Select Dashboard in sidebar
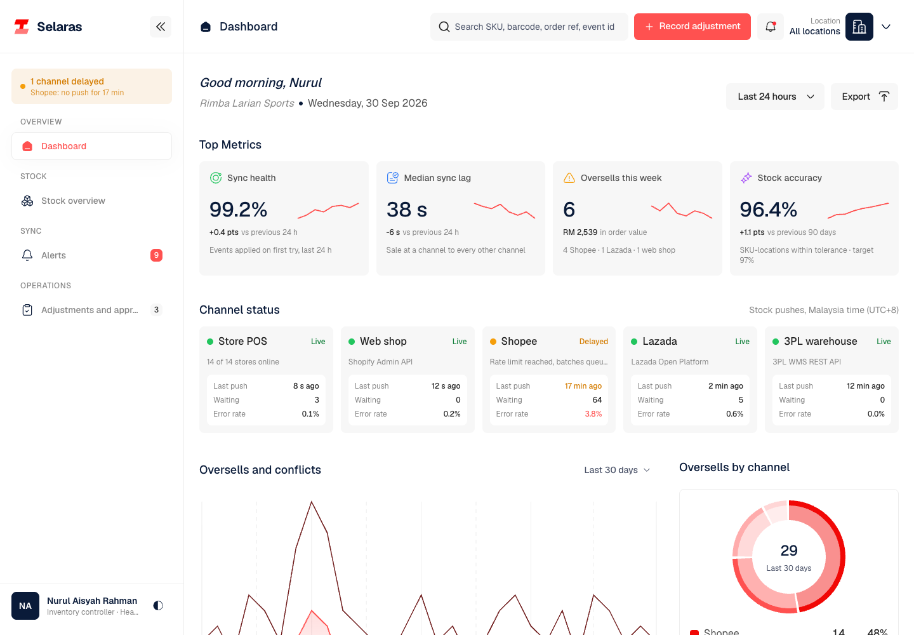Screen dimensions: 914x635 91,146
